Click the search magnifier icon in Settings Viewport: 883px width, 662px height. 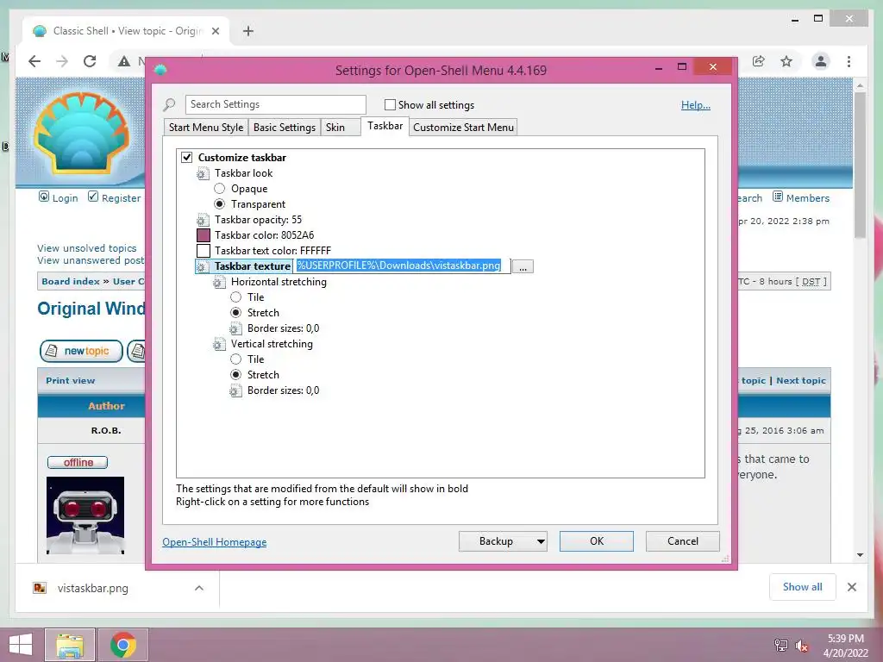click(x=169, y=104)
